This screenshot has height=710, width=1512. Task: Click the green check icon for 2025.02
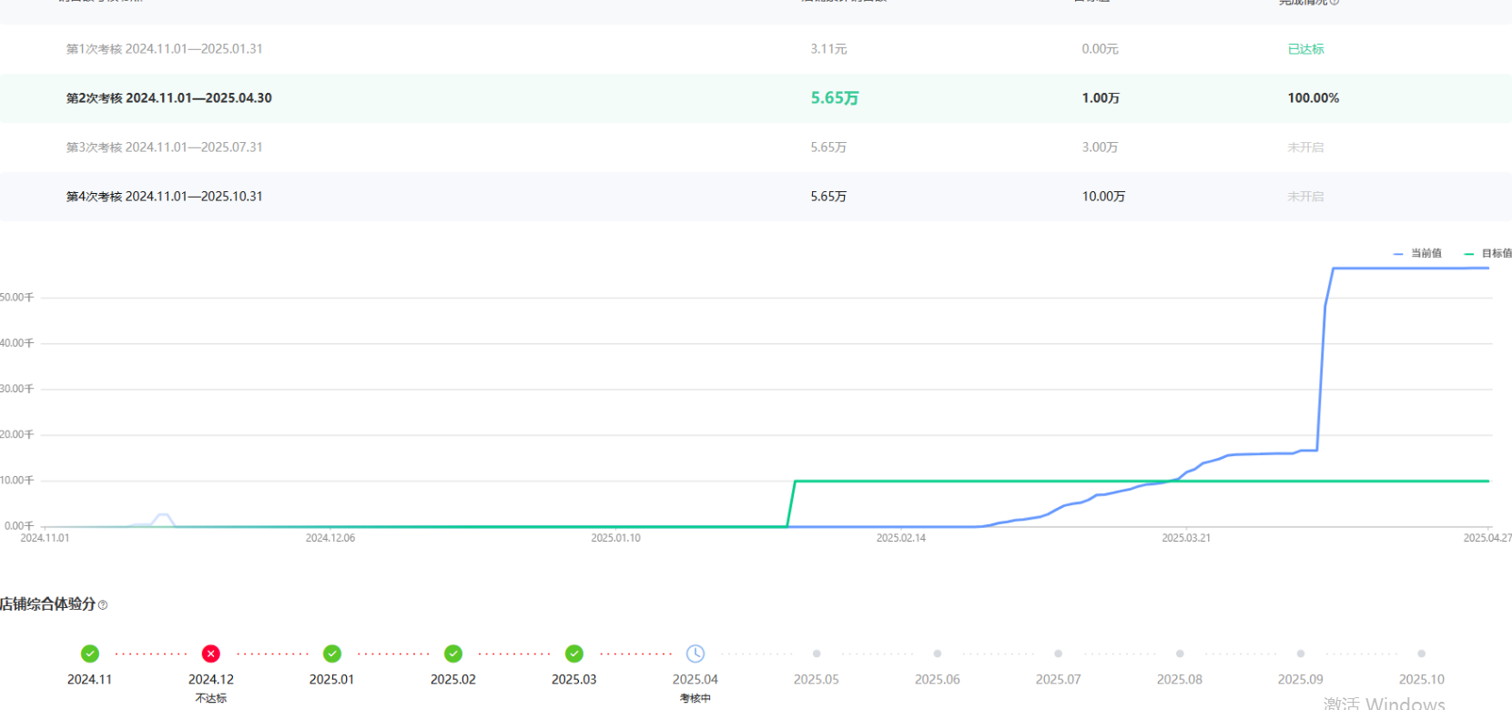(x=453, y=654)
